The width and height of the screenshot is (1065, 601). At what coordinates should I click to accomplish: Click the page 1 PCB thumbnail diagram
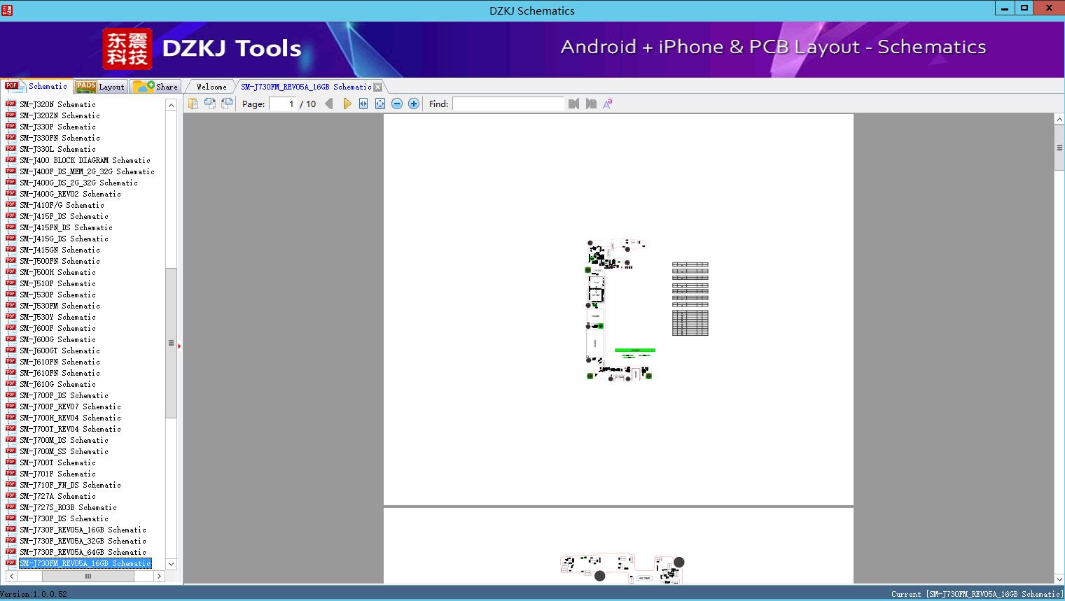(x=620, y=310)
